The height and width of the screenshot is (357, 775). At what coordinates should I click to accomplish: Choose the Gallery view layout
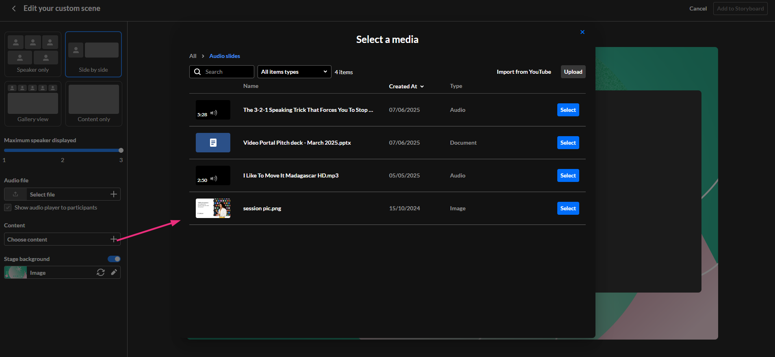[x=33, y=104]
